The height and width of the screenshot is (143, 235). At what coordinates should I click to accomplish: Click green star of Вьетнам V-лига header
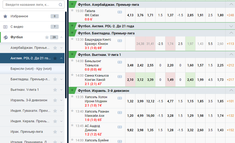pos(72,54)
